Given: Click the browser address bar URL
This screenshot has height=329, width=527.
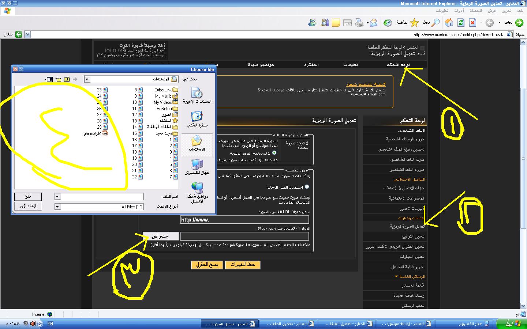Looking at the screenshot, I should click(459, 35).
